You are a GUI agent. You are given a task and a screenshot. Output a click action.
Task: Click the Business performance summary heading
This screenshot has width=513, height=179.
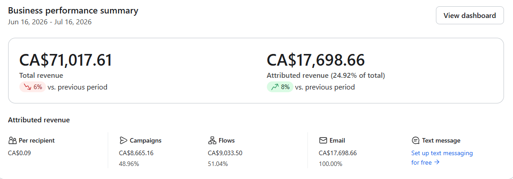(x=73, y=10)
